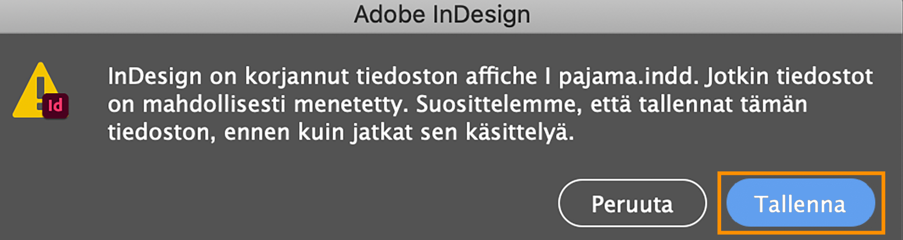Click the word "affiche" in the message
This screenshot has height=240, width=903.
pos(501,77)
